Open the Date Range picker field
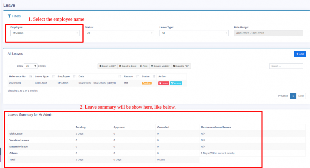Image resolution: width=310 pixels, height=168 pixels. [x=268, y=33]
